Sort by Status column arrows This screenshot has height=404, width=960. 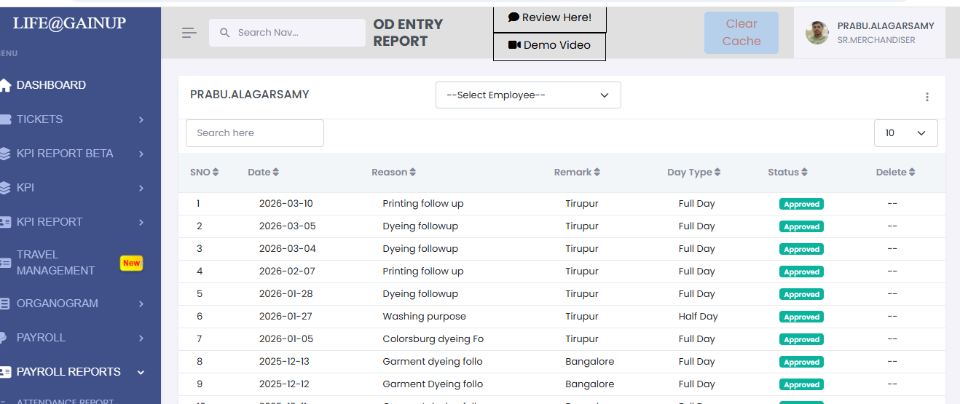804,173
